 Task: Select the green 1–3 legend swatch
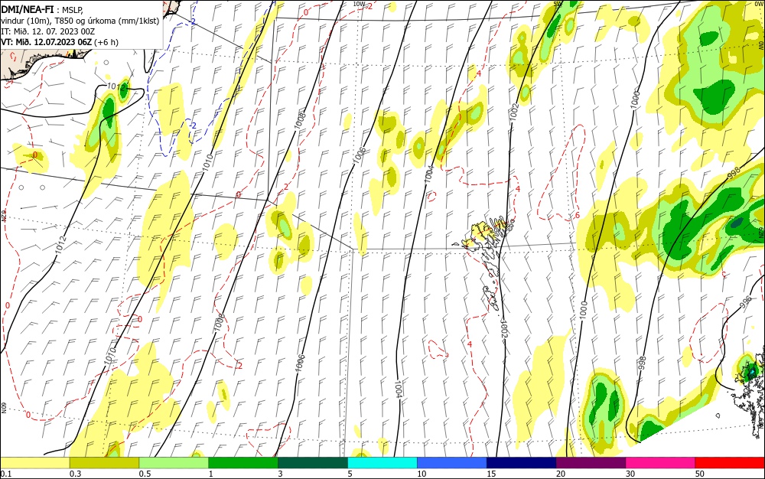(243, 463)
